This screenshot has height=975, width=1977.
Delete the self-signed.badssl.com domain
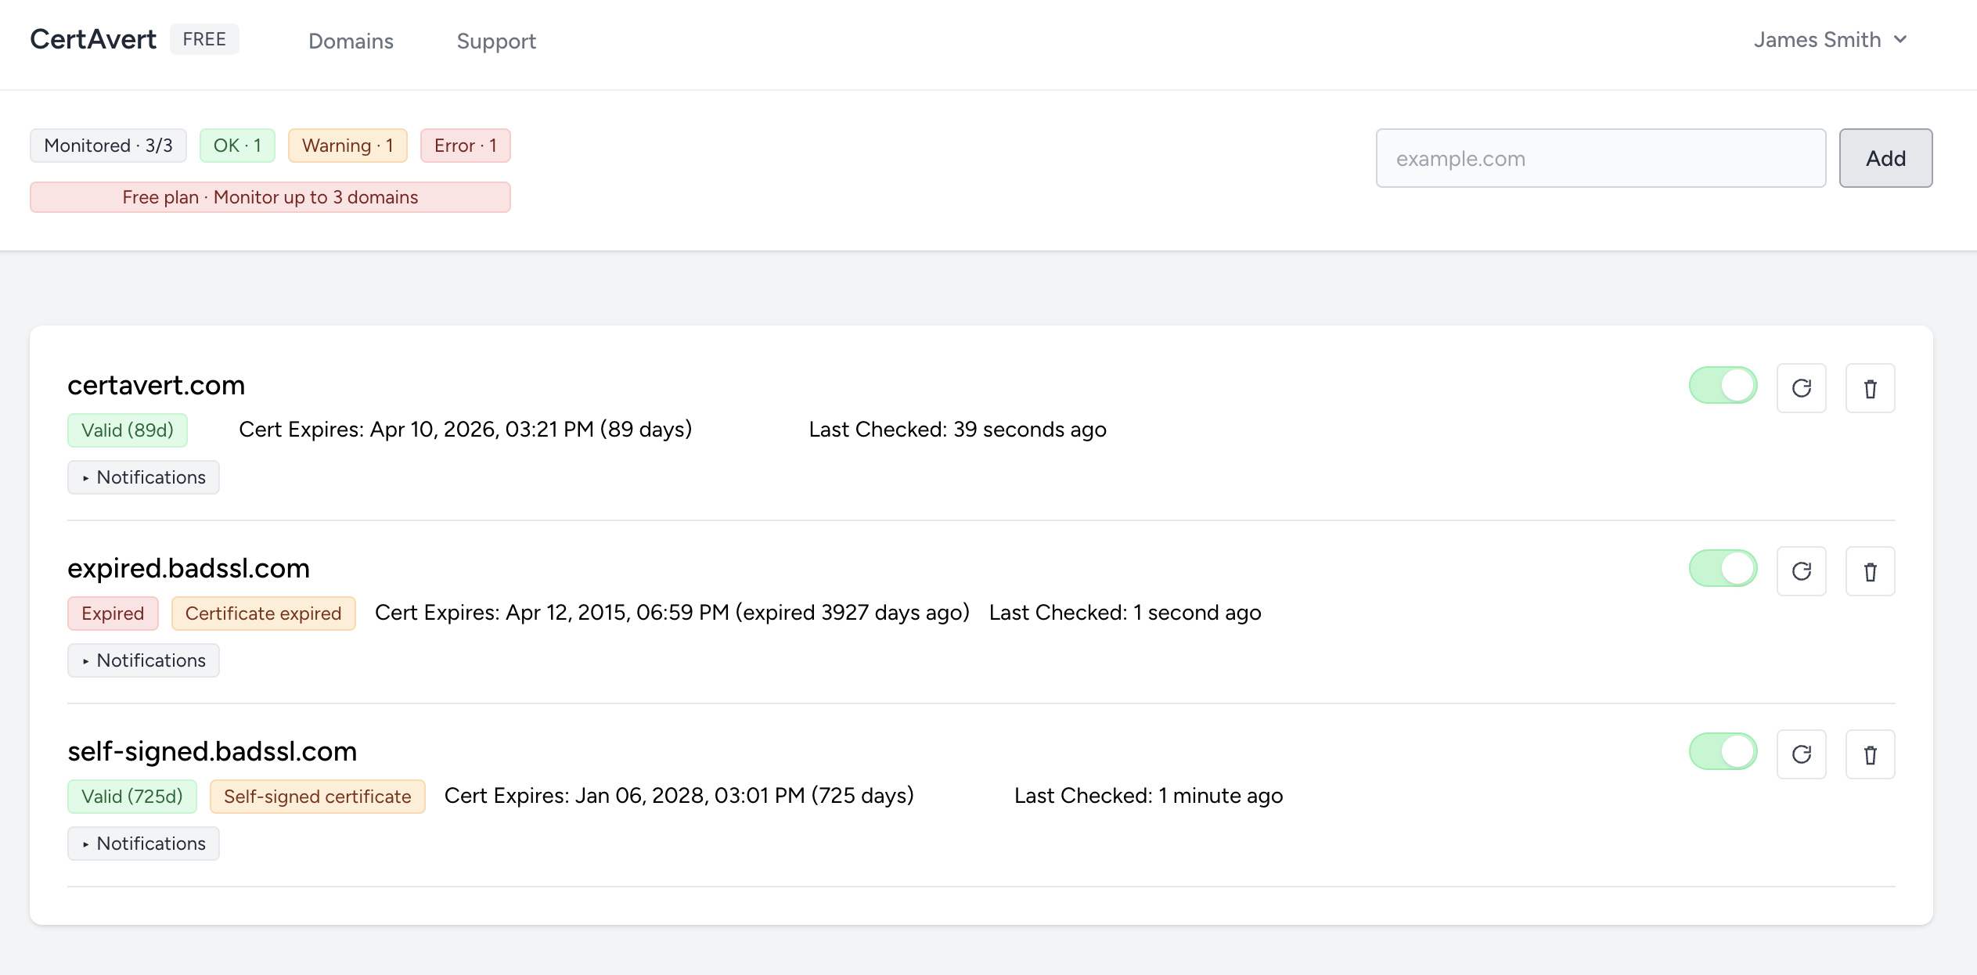(1870, 754)
